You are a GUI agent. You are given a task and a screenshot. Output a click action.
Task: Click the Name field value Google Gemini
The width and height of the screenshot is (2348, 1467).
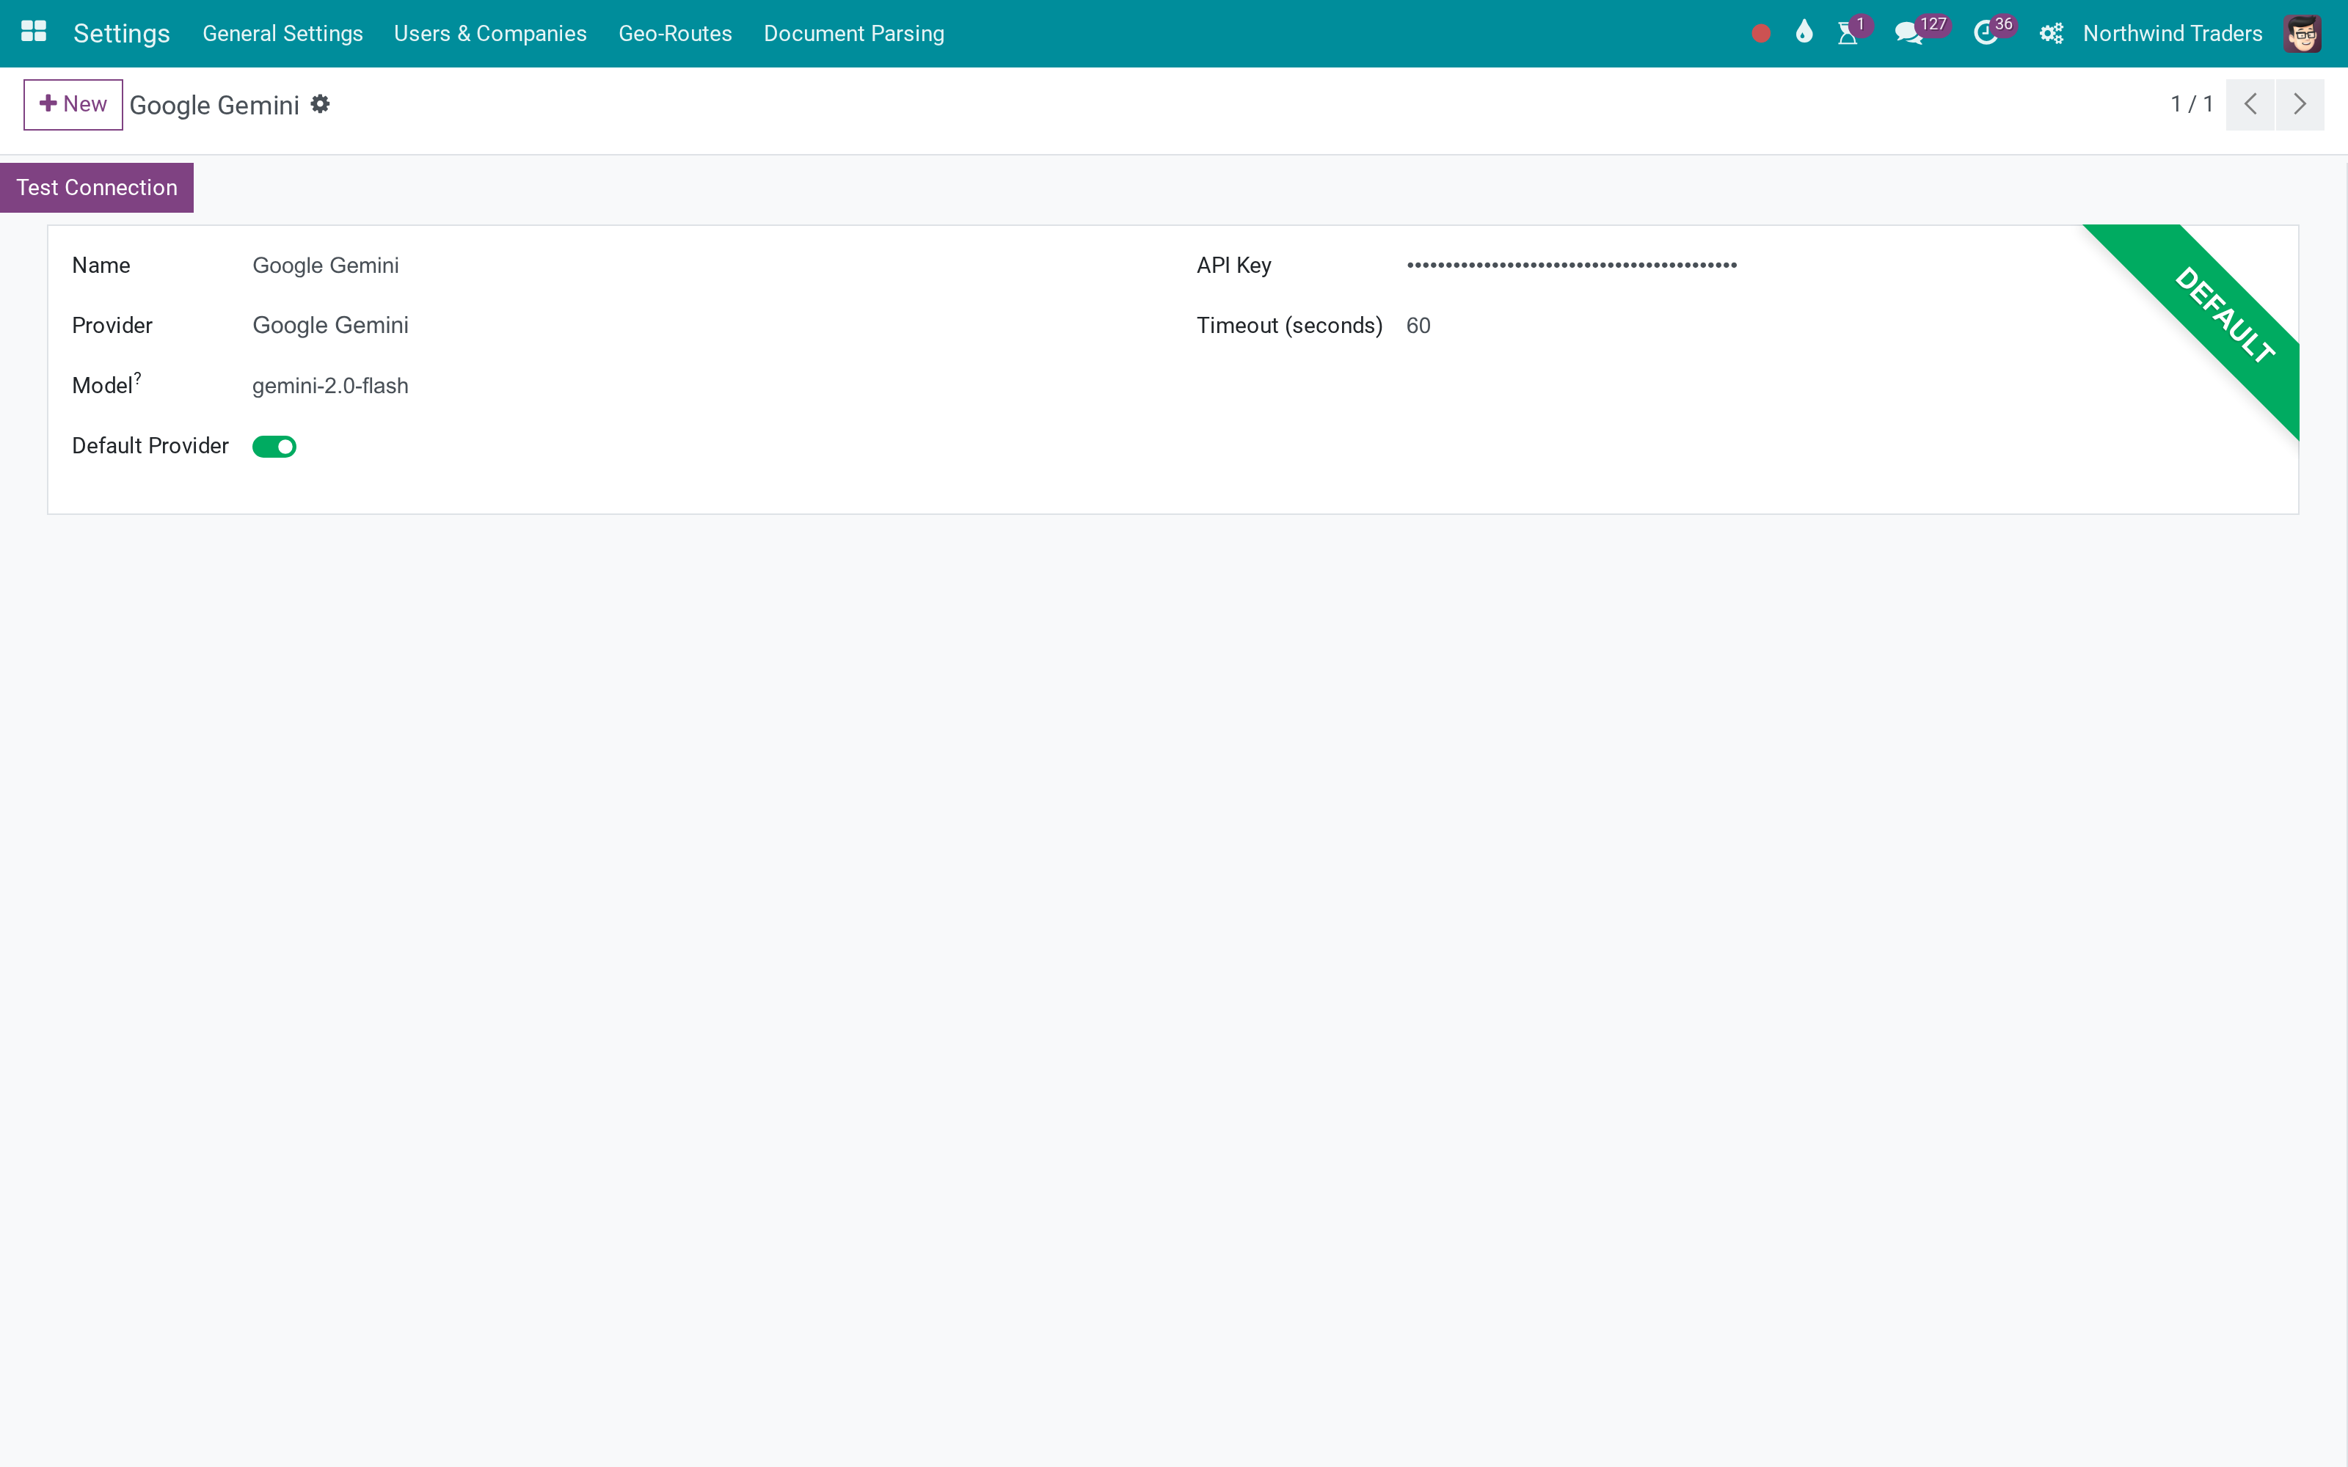point(325,265)
